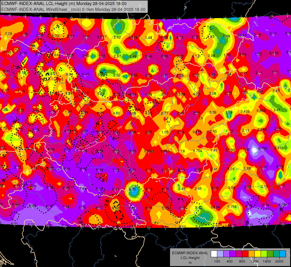Click the wind shear value 3.07
This screenshot has width=291, height=267.
pyautogui.click(x=273, y=34)
